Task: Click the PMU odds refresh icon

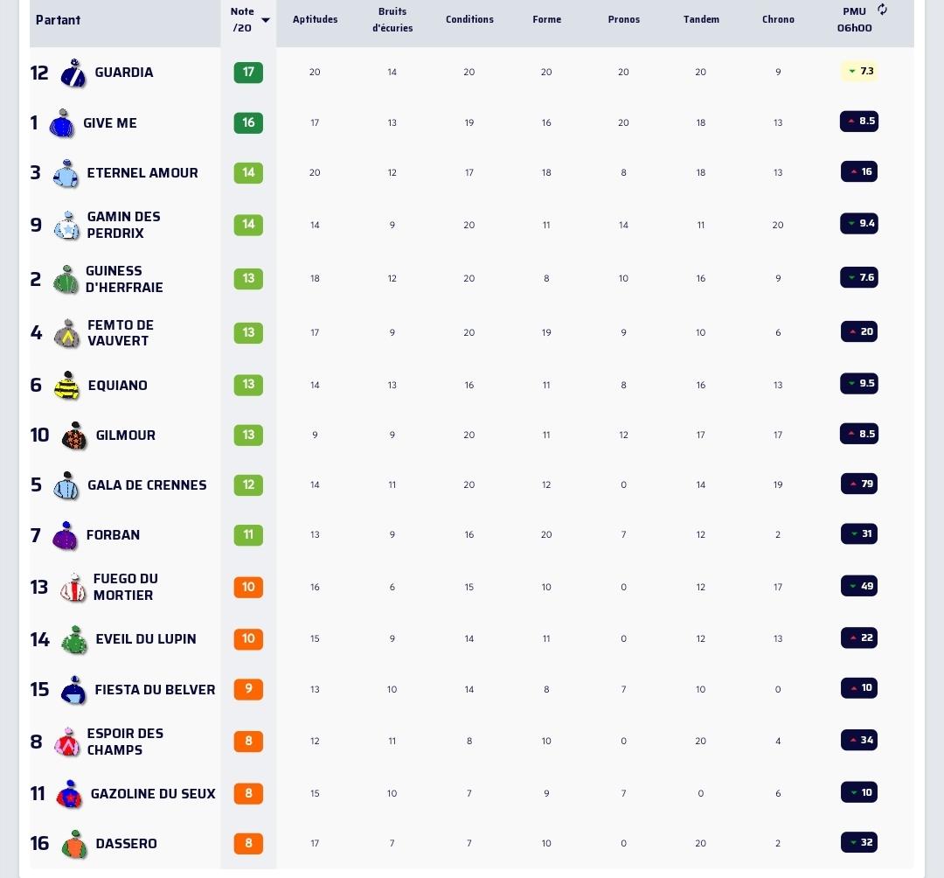Action: pos(882,9)
